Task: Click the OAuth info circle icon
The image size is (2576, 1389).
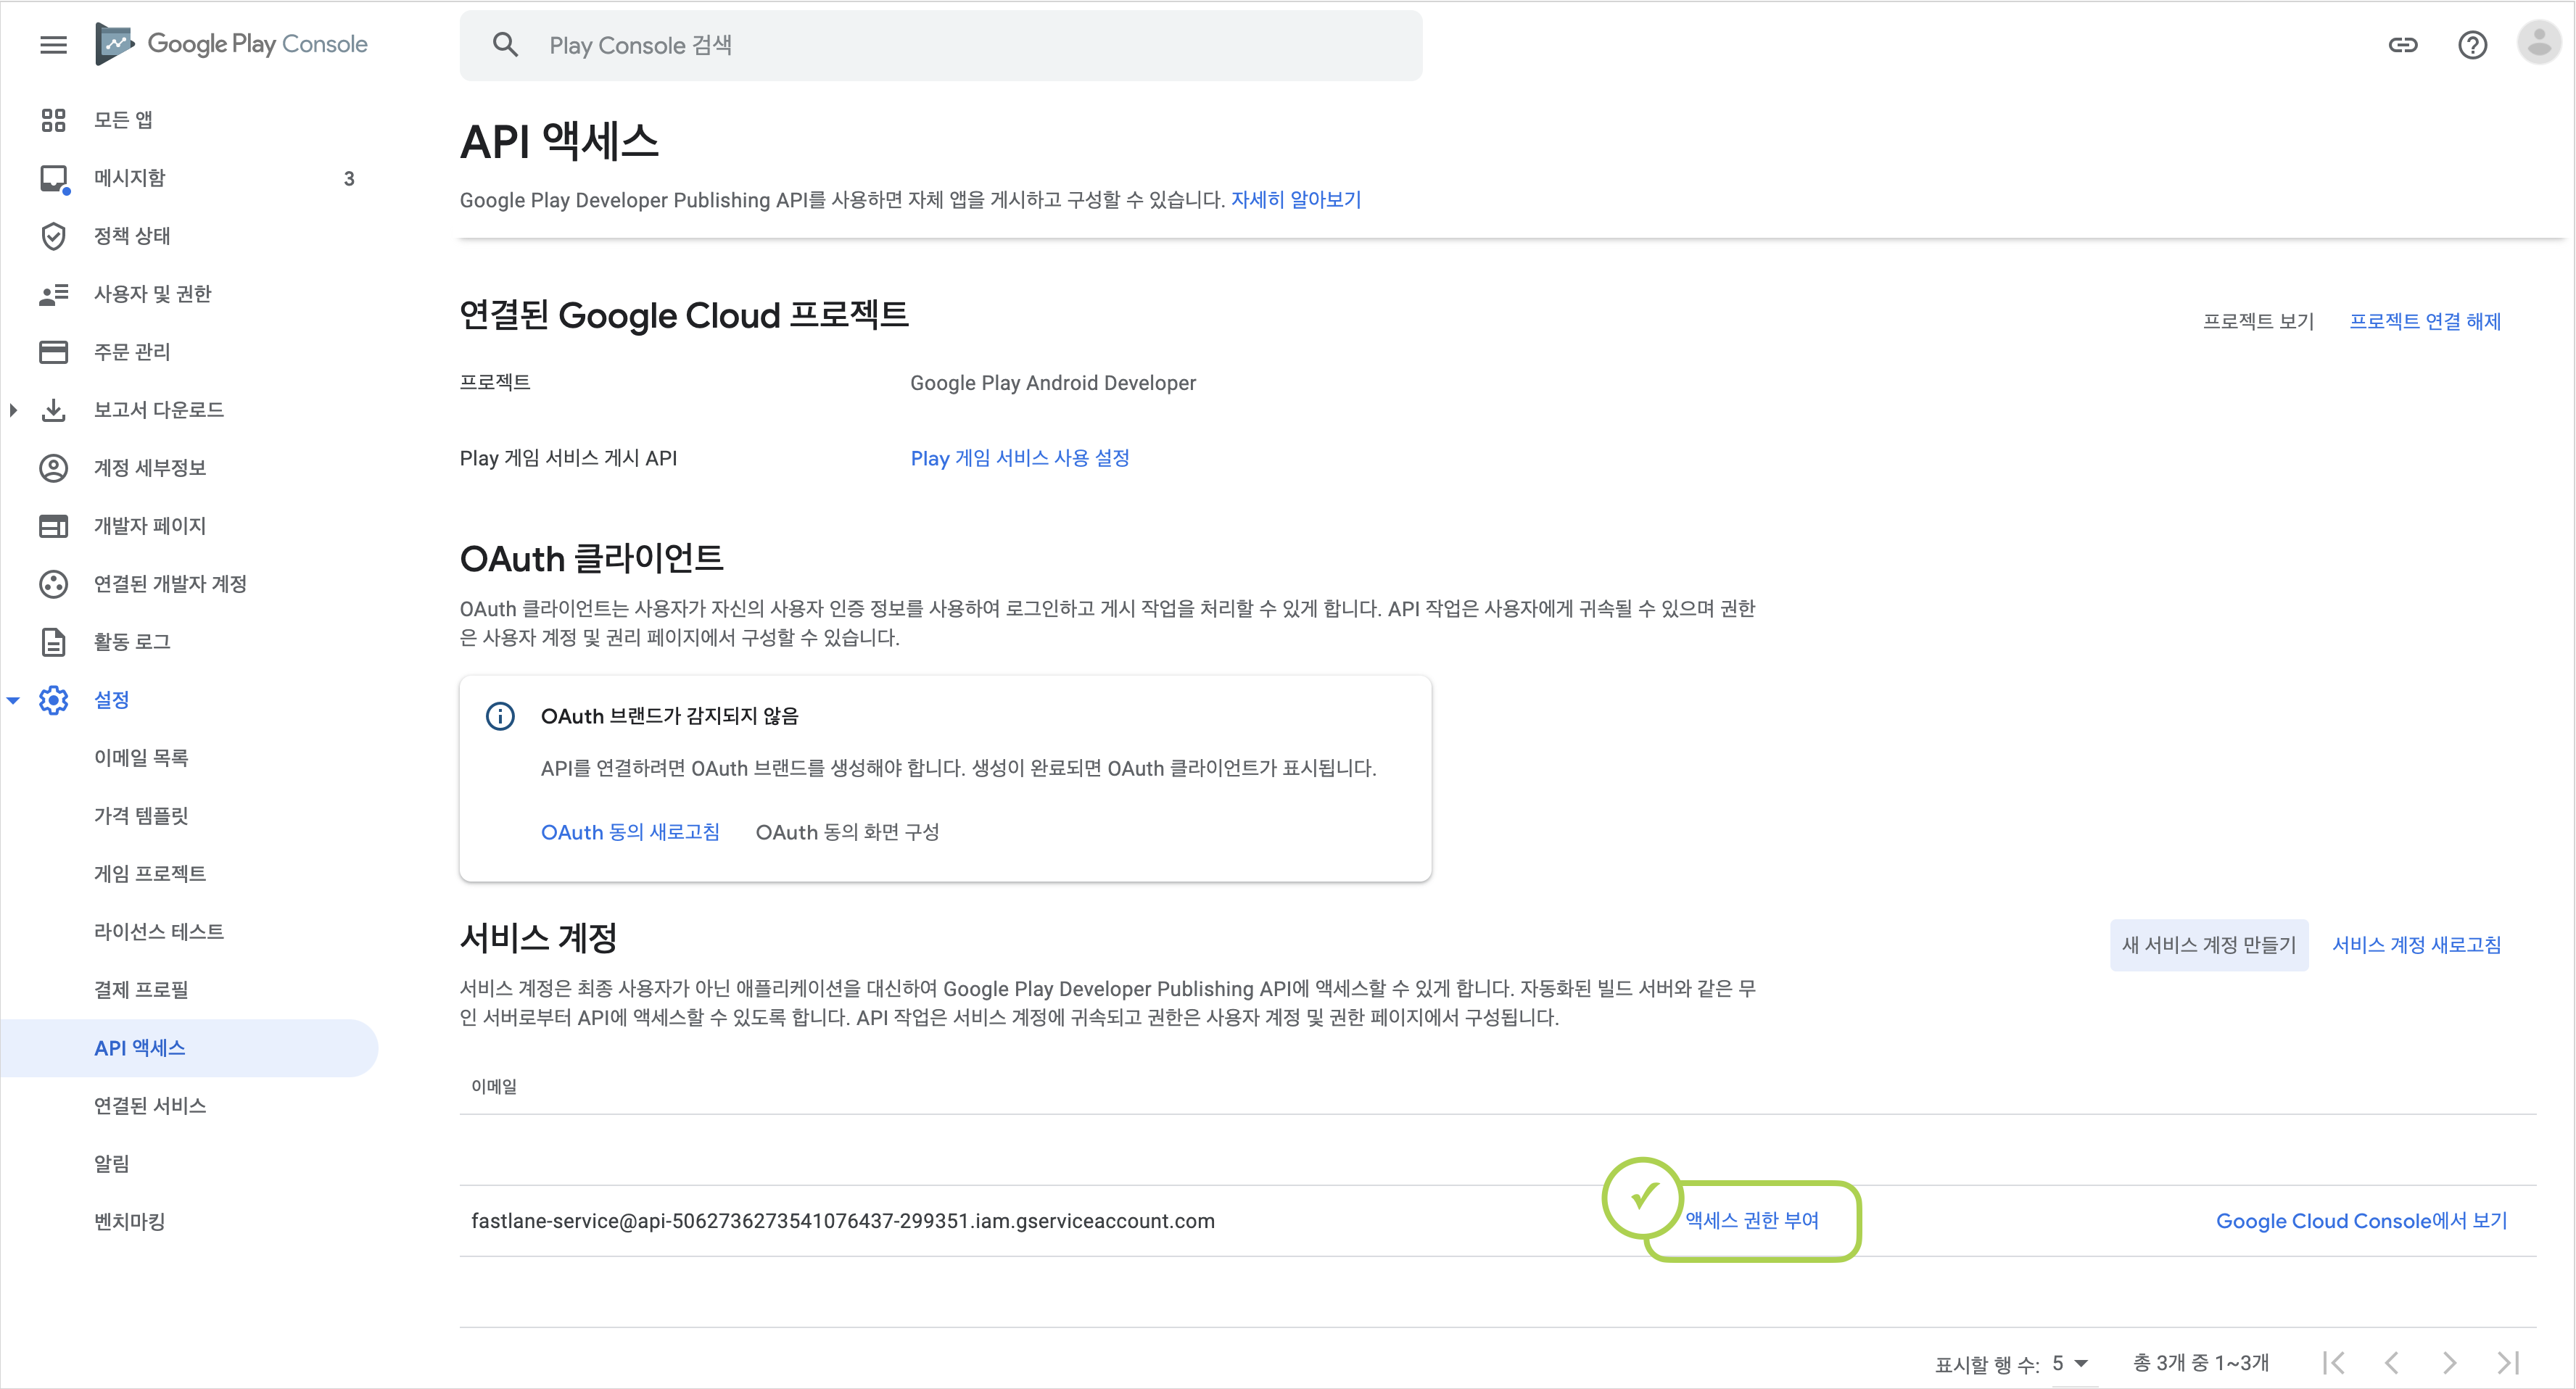Action: coord(500,716)
